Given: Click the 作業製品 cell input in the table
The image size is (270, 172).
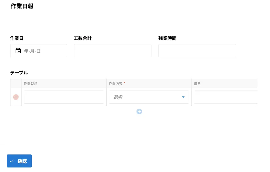Looking at the screenshot, I should coord(64,97).
